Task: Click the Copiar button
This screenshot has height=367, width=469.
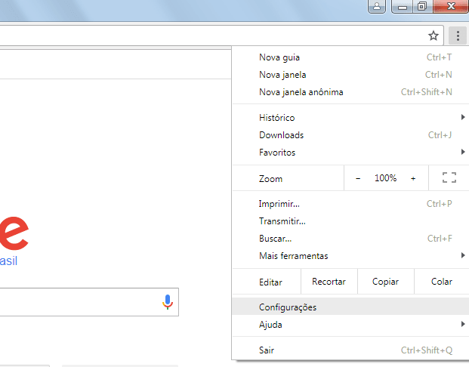Action: coord(385,282)
